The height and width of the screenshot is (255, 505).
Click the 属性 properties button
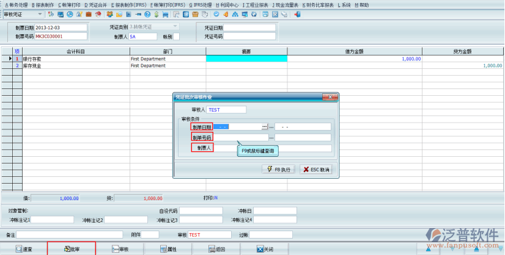[168, 249]
